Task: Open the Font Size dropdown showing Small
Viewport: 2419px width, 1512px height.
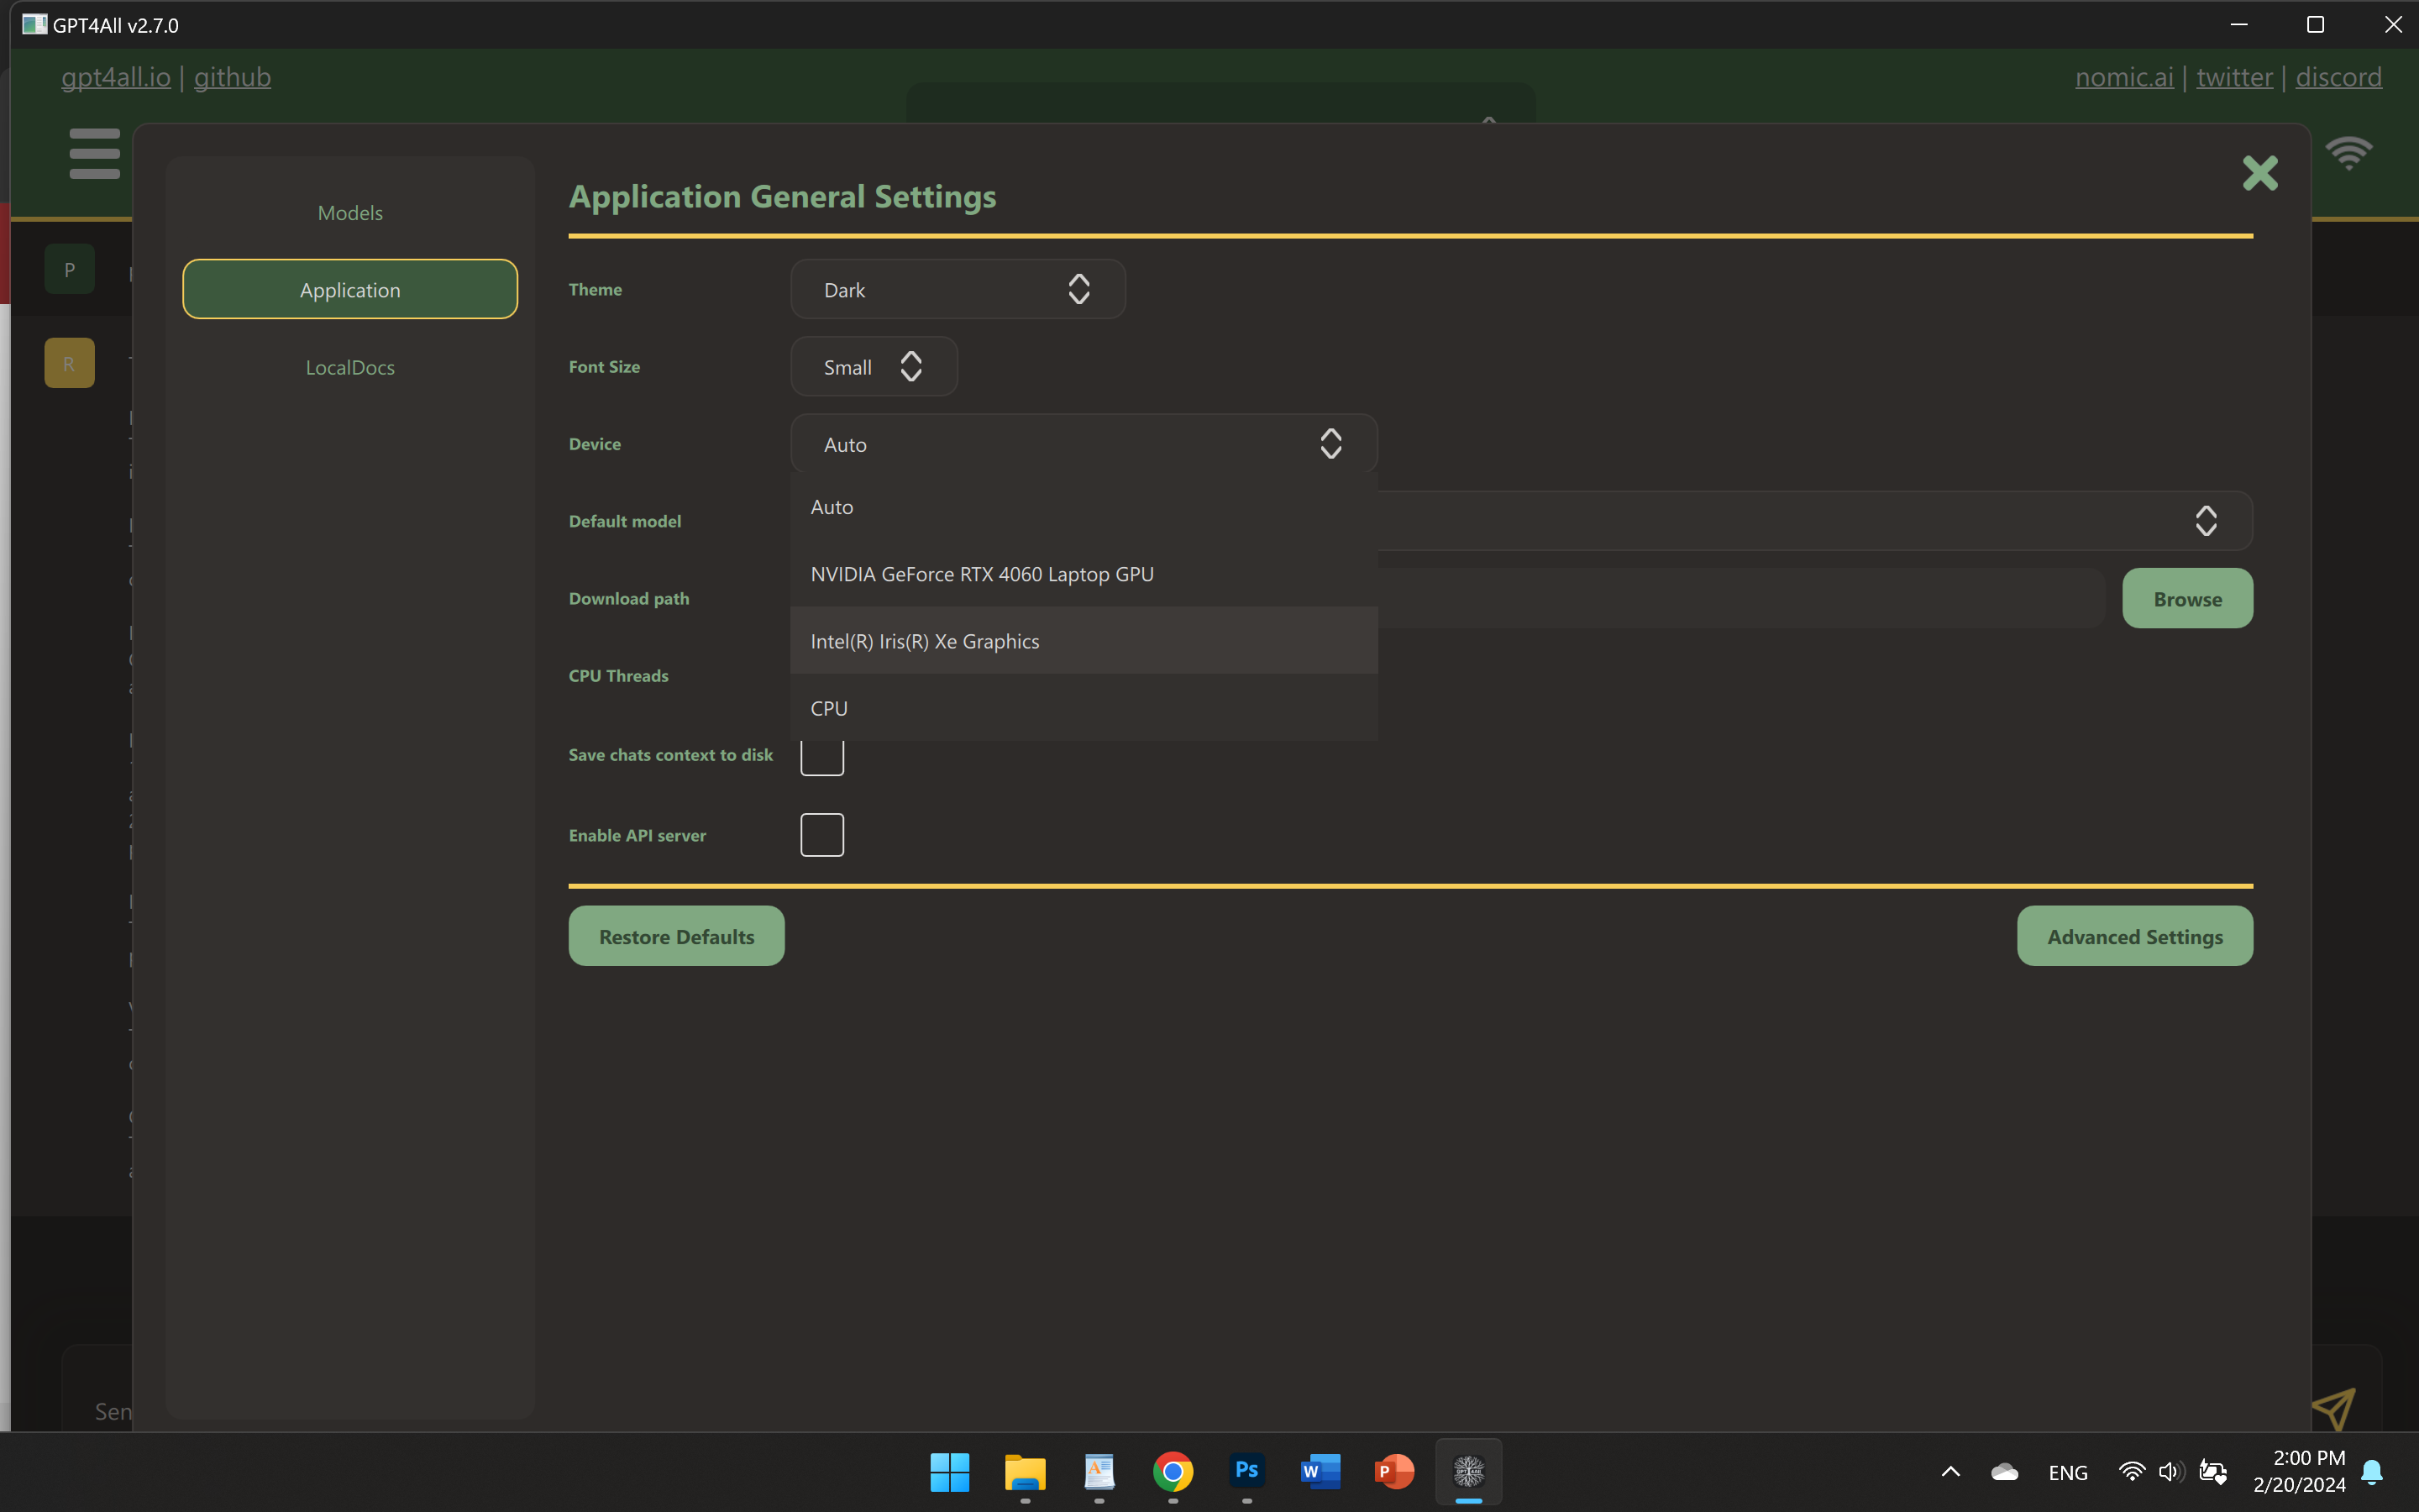Action: coord(874,366)
